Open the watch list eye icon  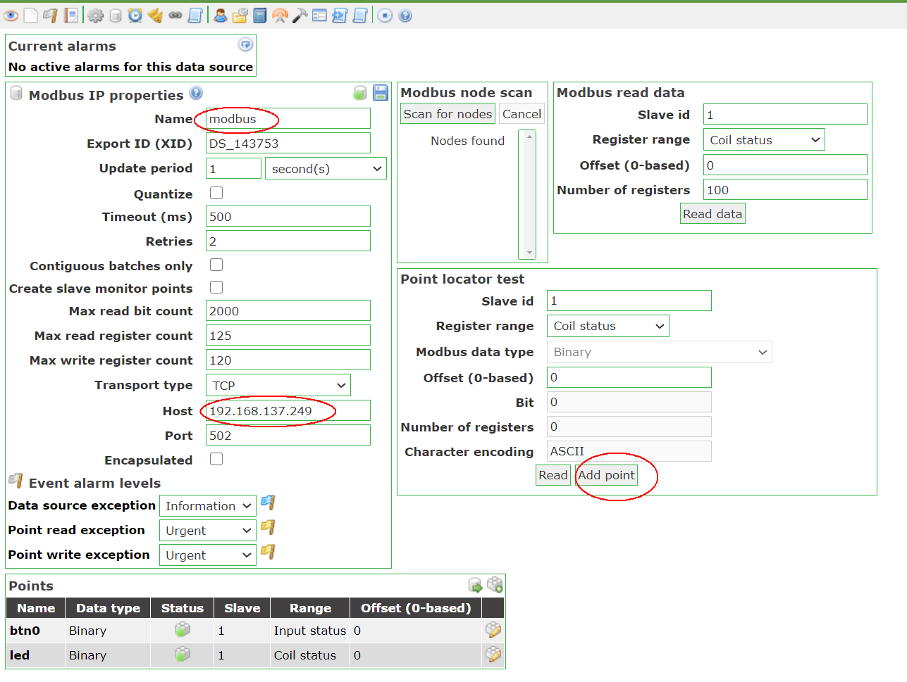tap(11, 15)
